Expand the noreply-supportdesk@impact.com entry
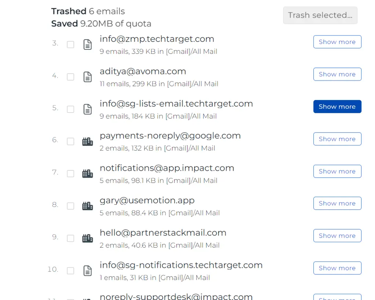The image size is (375, 300). (337, 297)
